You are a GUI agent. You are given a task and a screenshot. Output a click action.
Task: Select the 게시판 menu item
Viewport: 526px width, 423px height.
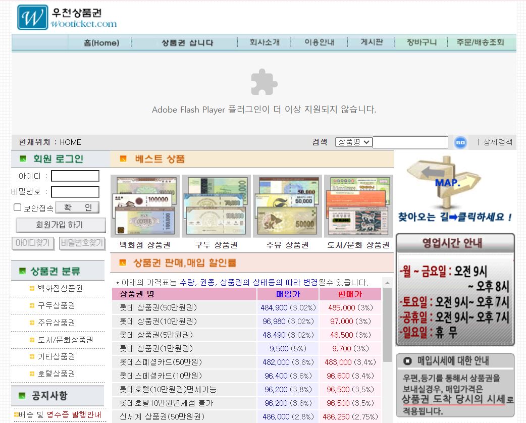(372, 42)
